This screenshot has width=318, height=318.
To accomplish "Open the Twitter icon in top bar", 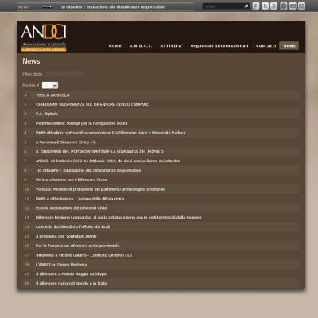I will 265,6.
